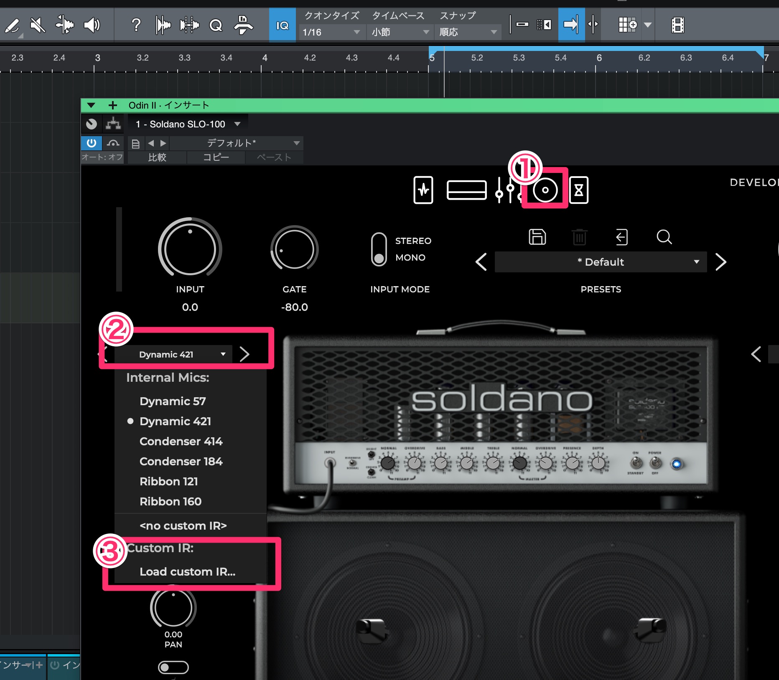This screenshot has width=779, height=680.
Task: Click the preset search magnifier icon
Action: (x=664, y=237)
